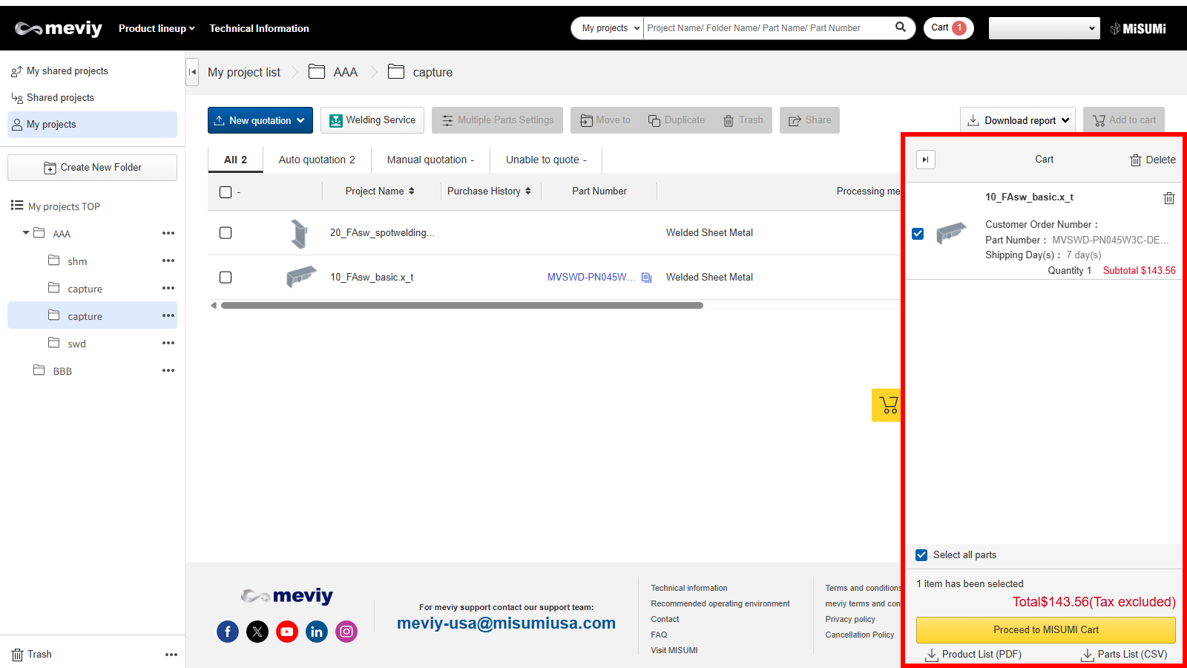Image resolution: width=1187 pixels, height=668 pixels.
Task: Uncheck the cart item 10_FAsw_basic.x_t checkbox
Action: 918,234
